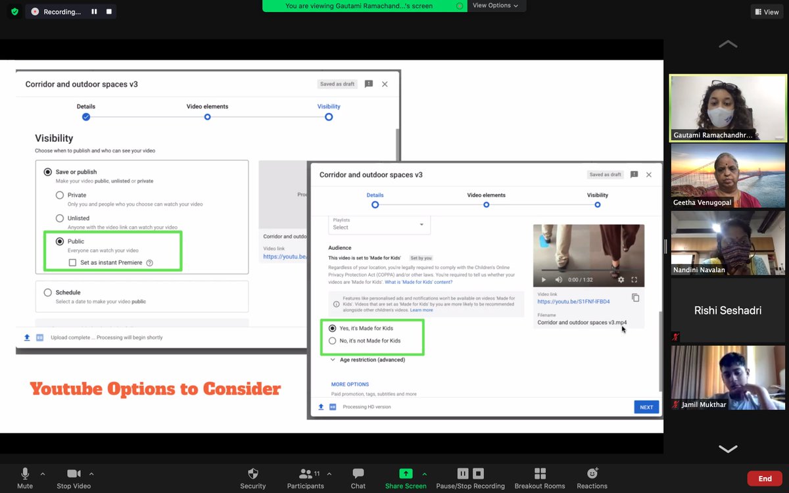Click upload arrow icon in Details dialog footer
Screen dimensions: 789x493
point(321,407)
